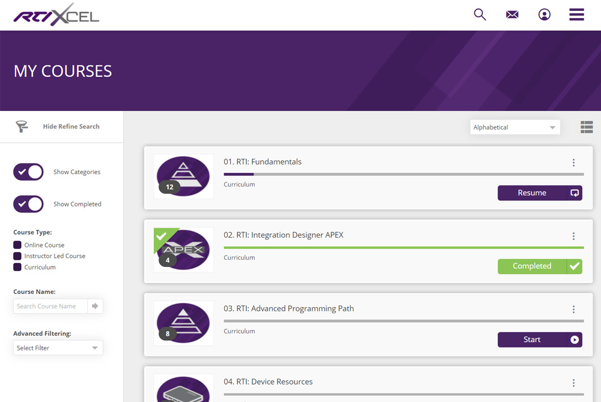Click the Completed button for APEX course
Screen dimensions: 601x402
click(x=540, y=266)
